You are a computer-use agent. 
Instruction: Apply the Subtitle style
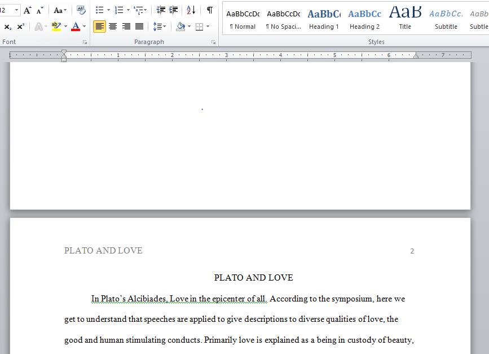(x=446, y=19)
